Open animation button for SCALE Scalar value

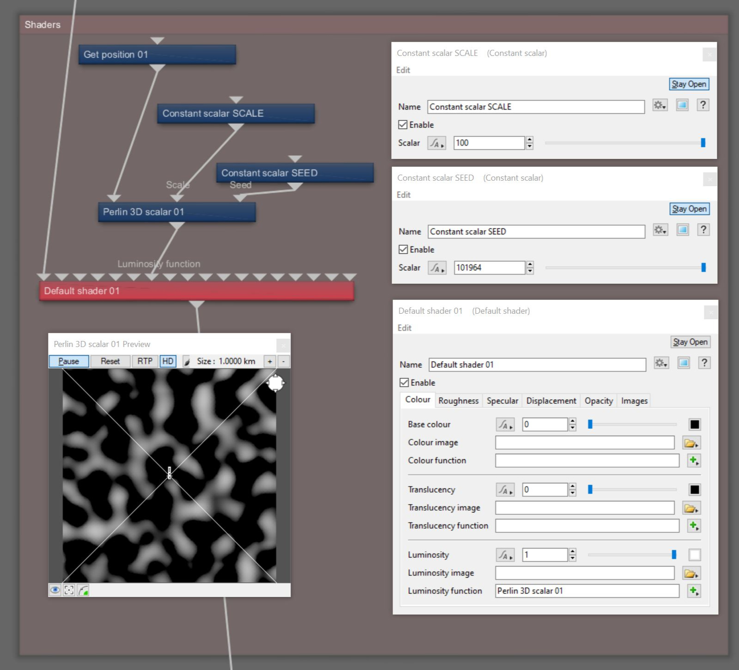(x=436, y=143)
